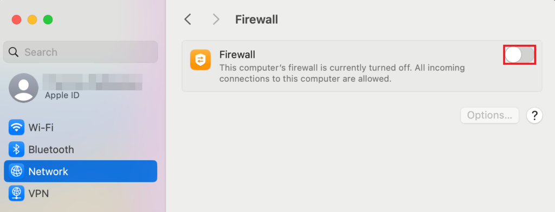555x212 pixels.
Task: Click the magnifying glass search icon
Action: coord(14,52)
